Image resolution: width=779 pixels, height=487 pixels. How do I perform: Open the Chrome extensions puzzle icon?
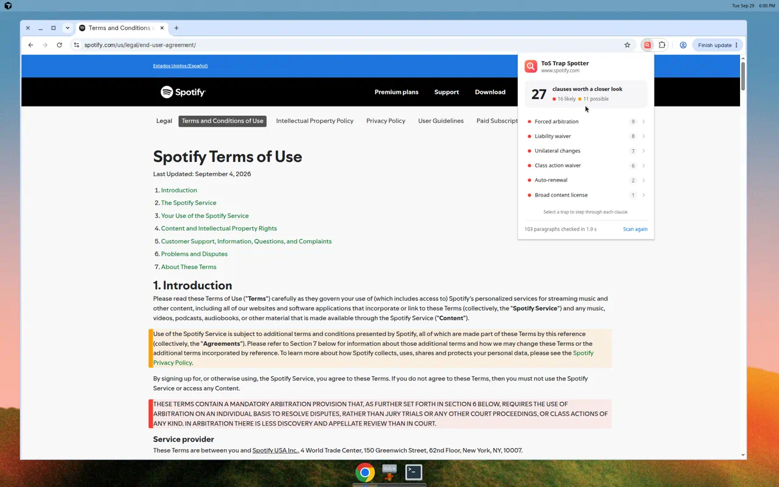(x=662, y=45)
